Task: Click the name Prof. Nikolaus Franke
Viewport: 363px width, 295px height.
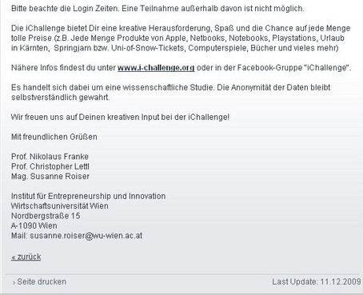Action: click(50, 157)
